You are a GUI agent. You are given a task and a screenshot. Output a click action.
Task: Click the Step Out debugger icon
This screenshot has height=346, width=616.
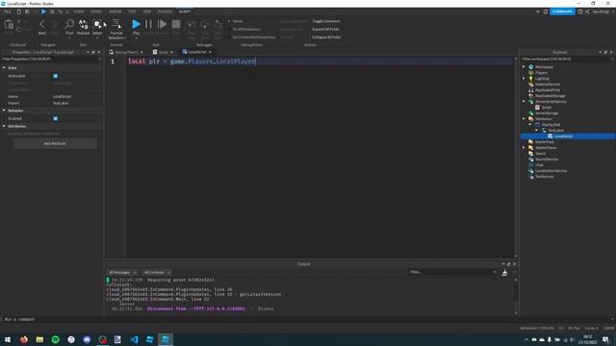click(x=218, y=24)
